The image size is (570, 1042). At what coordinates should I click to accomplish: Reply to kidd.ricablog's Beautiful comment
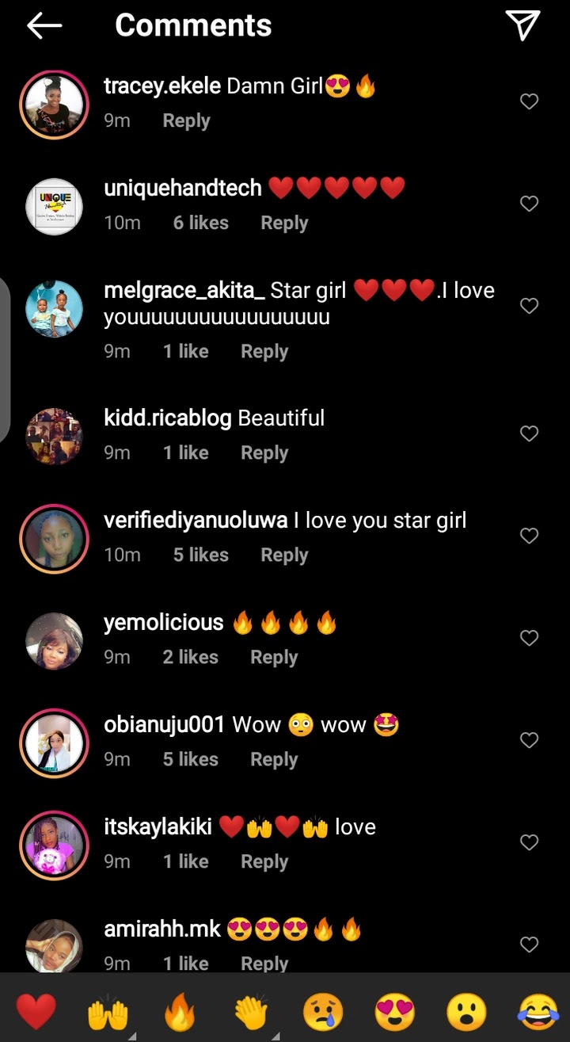264,452
